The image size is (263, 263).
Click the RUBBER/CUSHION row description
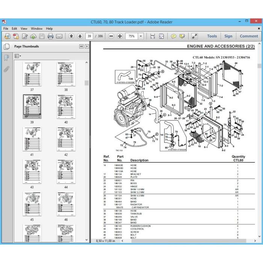coord(141,226)
